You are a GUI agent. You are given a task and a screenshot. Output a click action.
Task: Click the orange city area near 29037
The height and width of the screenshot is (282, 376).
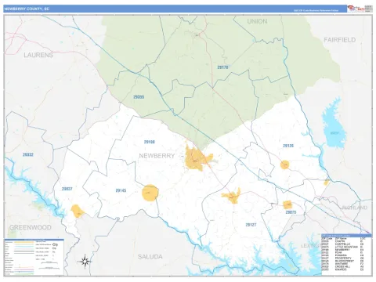[x=77, y=211]
